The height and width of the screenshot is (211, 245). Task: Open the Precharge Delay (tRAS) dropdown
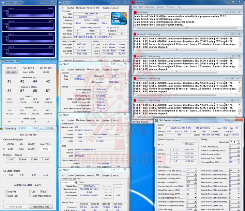239,158
